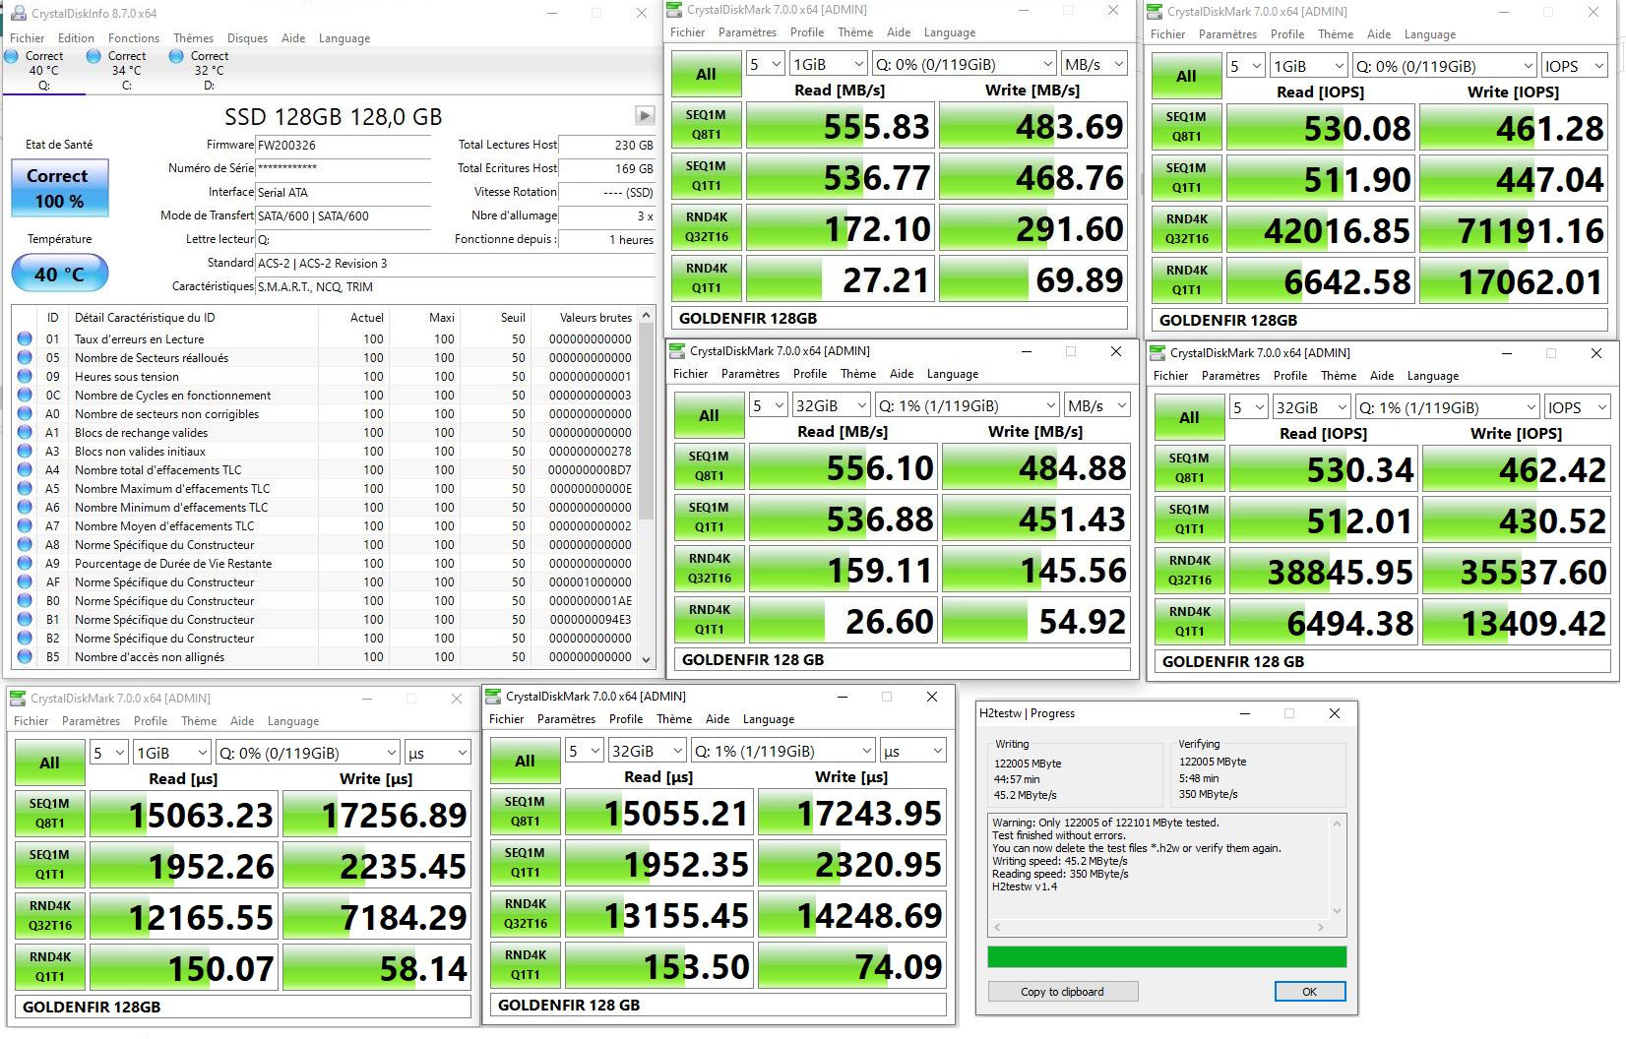Select disk Q: tab at 40 °C
This screenshot has width=1626, height=1039.
[44, 71]
